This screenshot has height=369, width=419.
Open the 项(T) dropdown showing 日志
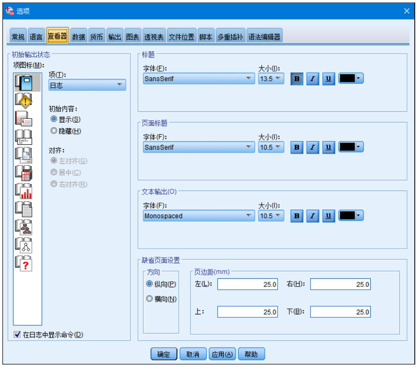(x=87, y=85)
